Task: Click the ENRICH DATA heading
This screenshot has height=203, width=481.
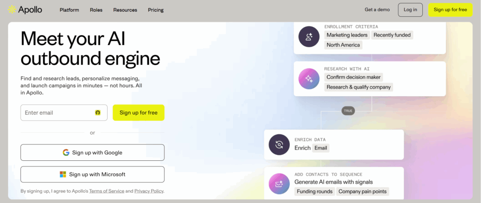Action: click(x=310, y=139)
